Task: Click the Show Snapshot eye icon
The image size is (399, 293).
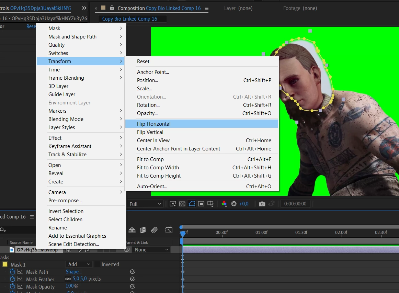Action: 272,204
